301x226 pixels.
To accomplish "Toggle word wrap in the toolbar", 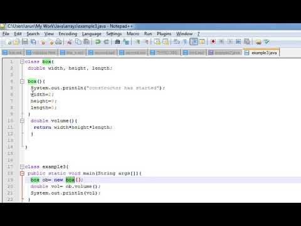I will pos(177,42).
